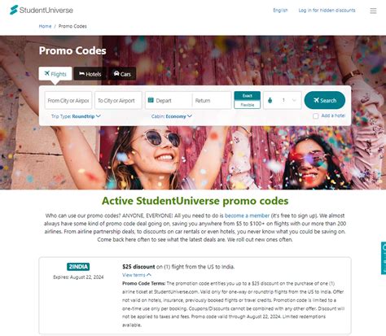Open the Cabin Economy dropdown

pyautogui.click(x=172, y=116)
